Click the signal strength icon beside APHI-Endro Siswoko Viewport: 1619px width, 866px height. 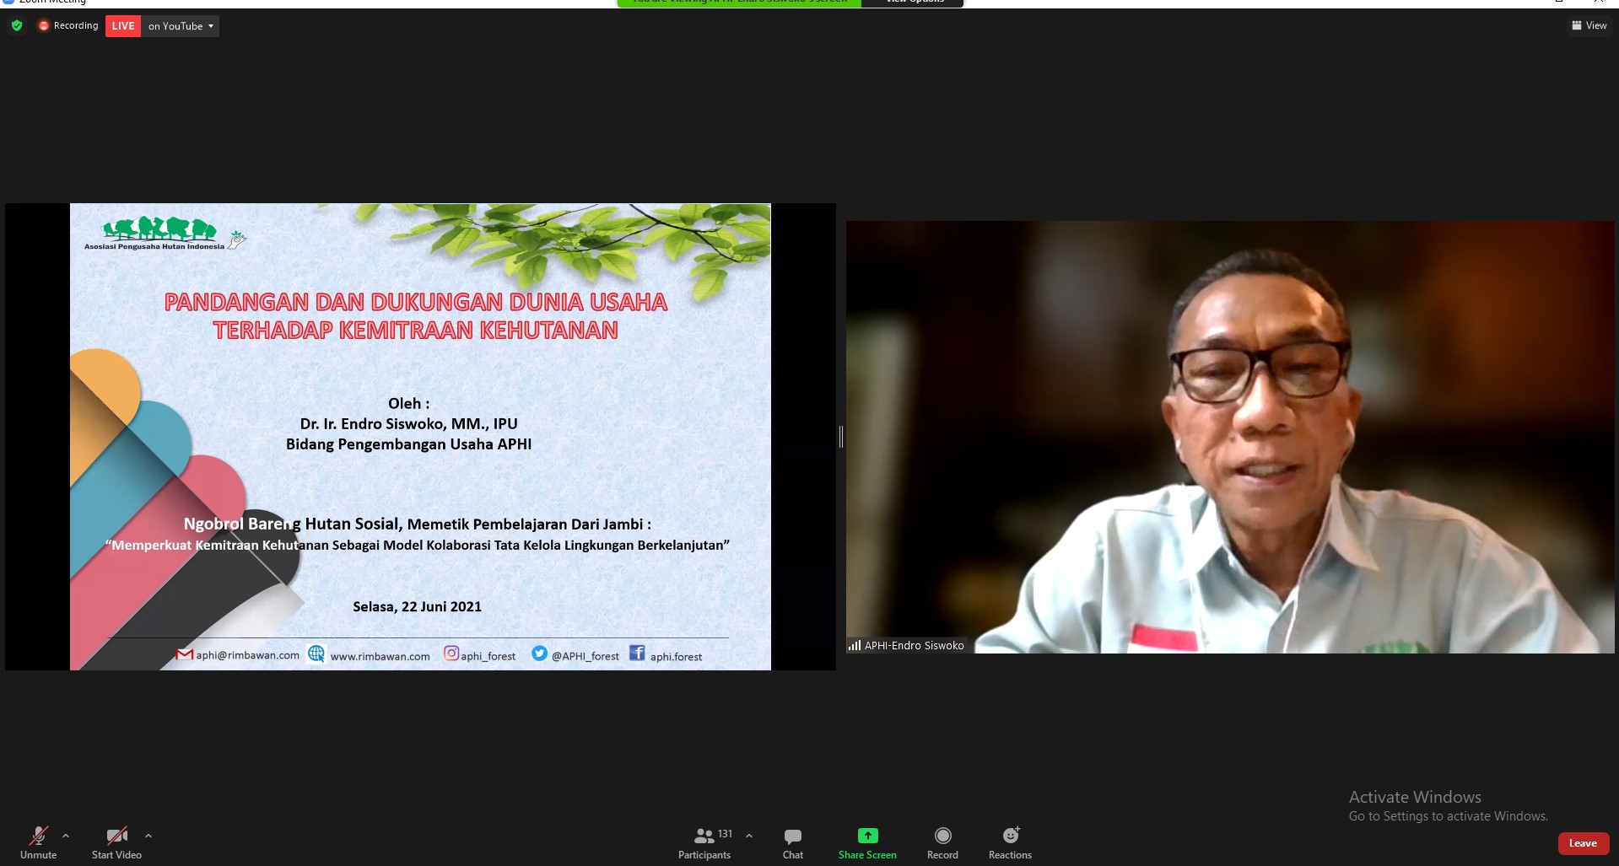tap(855, 646)
